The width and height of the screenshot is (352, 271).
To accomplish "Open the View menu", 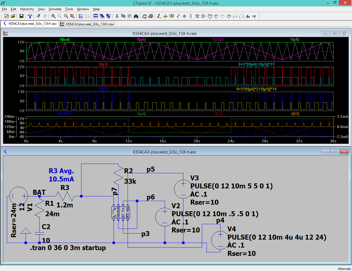I will coord(41,9).
